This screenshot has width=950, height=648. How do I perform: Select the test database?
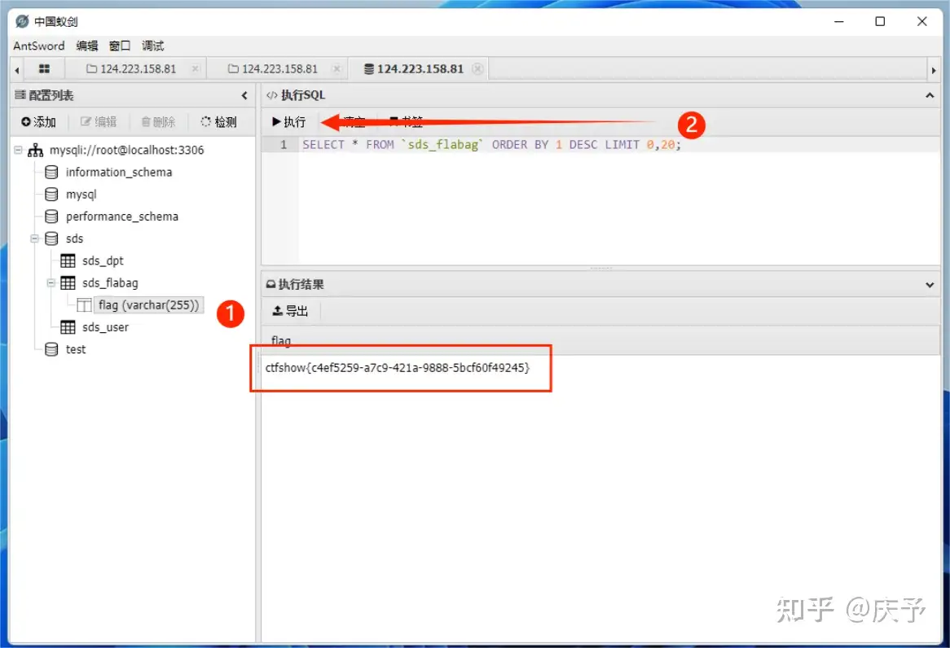[x=76, y=349]
